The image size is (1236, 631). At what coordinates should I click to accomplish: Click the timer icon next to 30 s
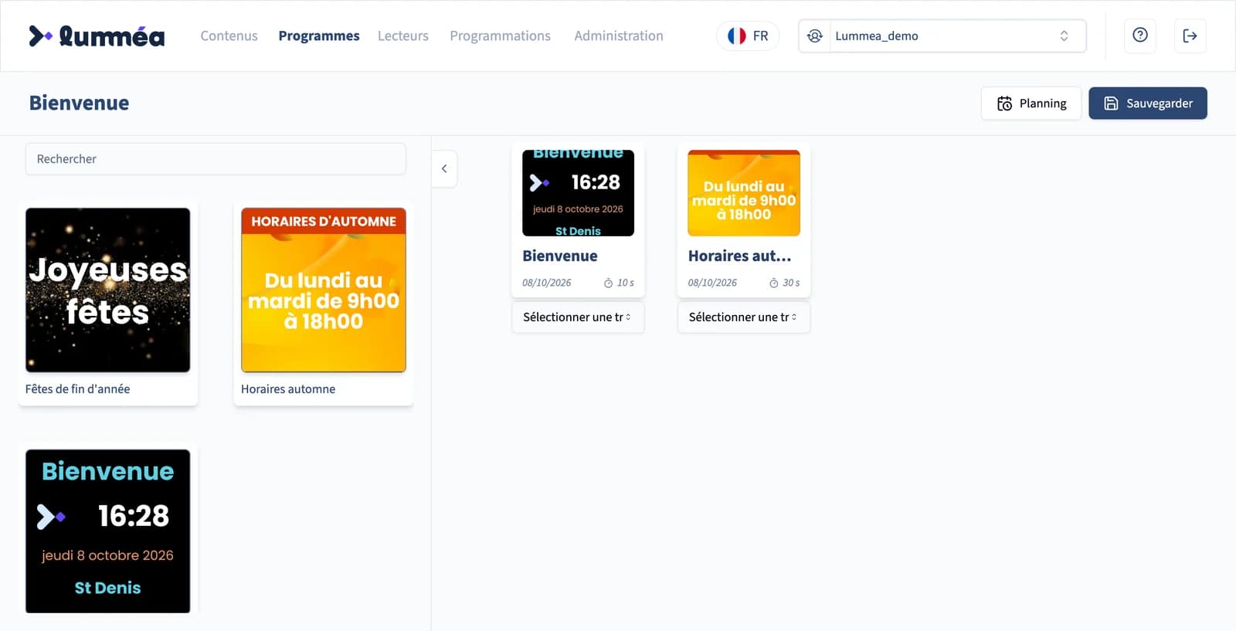[x=773, y=283]
